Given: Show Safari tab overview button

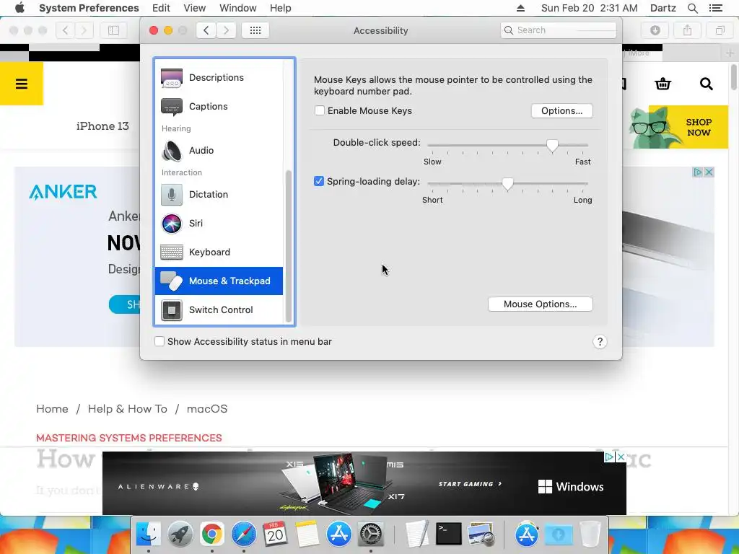Looking at the screenshot, I should [x=720, y=30].
